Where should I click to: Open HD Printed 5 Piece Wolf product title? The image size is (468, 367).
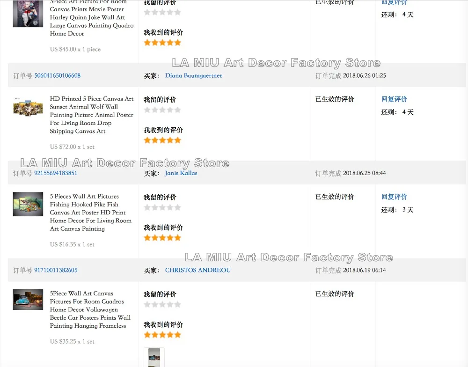[92, 115]
